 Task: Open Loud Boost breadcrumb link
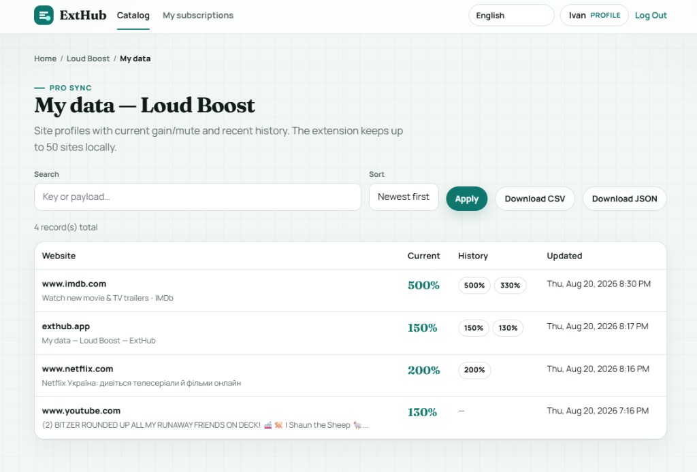coord(88,58)
